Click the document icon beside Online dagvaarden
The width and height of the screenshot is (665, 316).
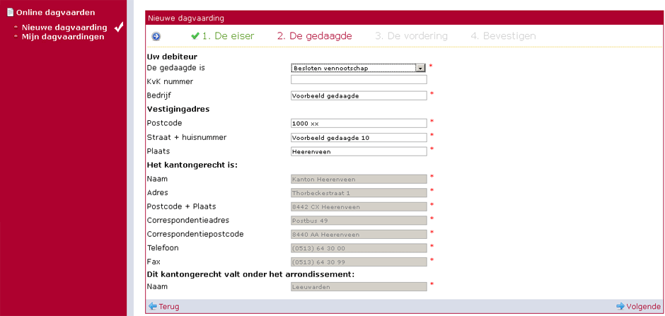point(11,13)
